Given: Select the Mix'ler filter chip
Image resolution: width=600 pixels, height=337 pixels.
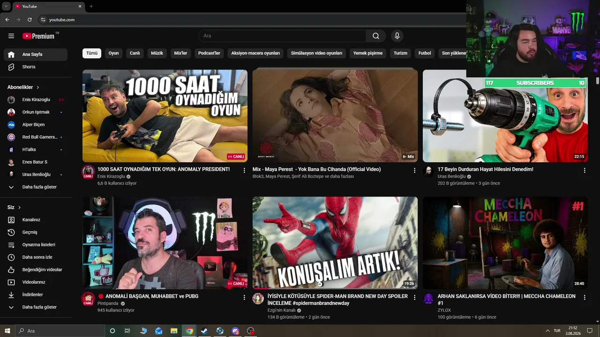Looking at the screenshot, I should (x=180, y=53).
